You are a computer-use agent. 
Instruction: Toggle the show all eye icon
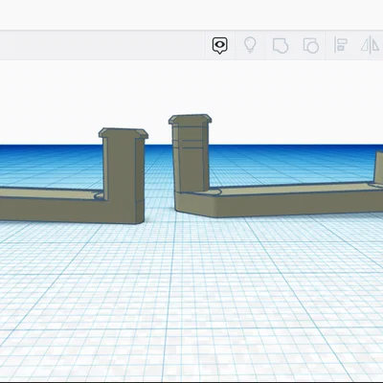coord(219,45)
